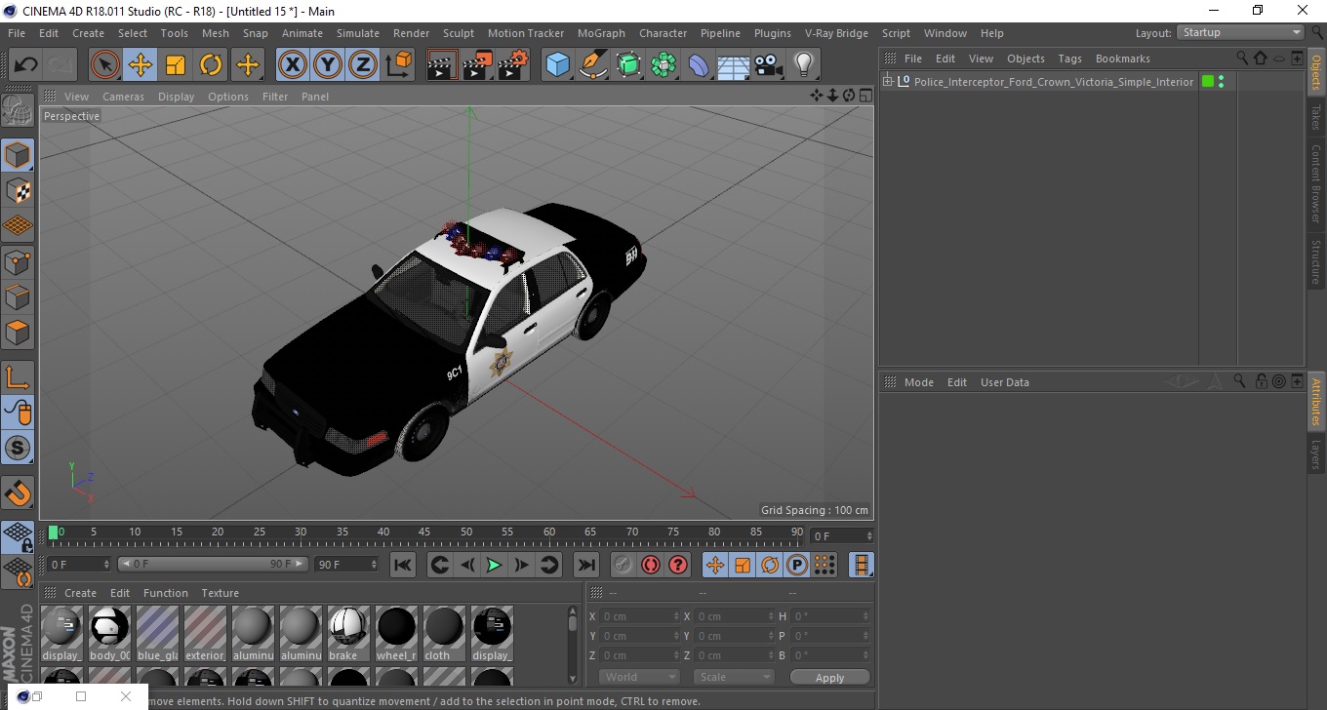This screenshot has height=710, width=1327.
Task: Select the blue_glass material swatch
Action: point(157,632)
